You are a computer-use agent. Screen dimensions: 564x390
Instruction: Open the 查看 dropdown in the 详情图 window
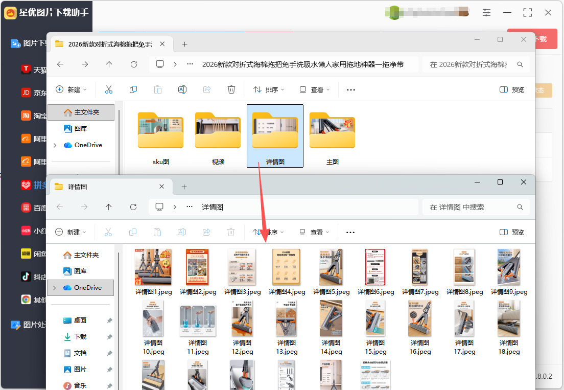[x=314, y=233]
